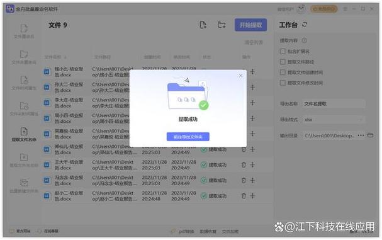Image resolution: width=382 pixels, height=240 pixels.
Task: Enable the 提取文件修改时间 checkbox
Action: 283,83
